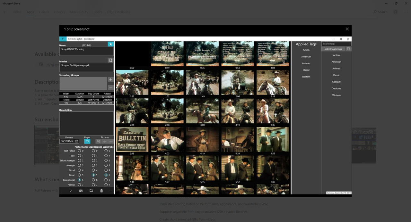
Task: Remove a picture with Pictures minus
Action: pyautogui.click(x=111, y=141)
